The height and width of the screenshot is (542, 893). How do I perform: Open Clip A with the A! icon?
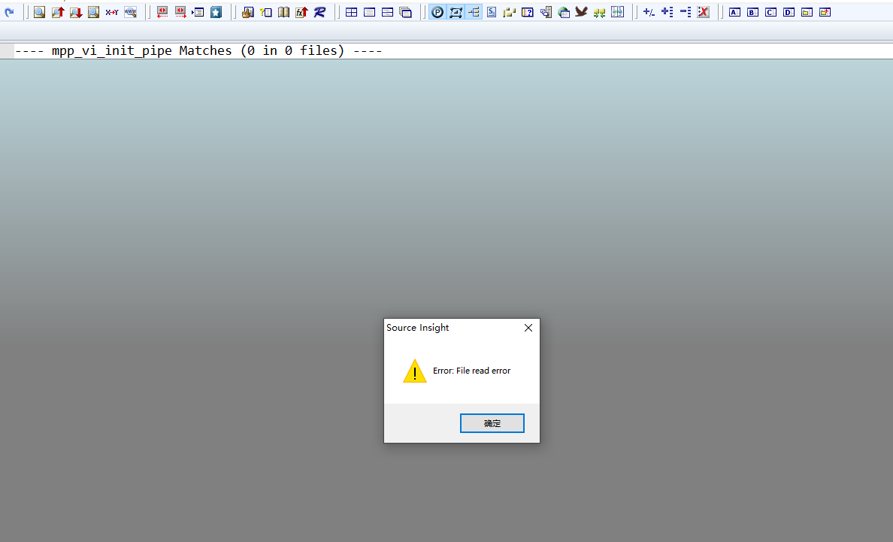tap(734, 12)
